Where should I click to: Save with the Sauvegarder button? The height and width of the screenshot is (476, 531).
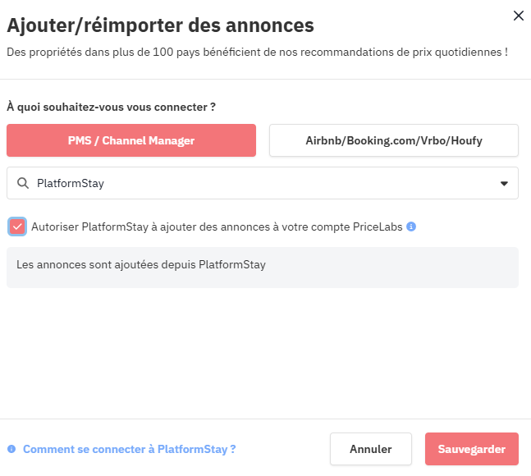click(472, 449)
